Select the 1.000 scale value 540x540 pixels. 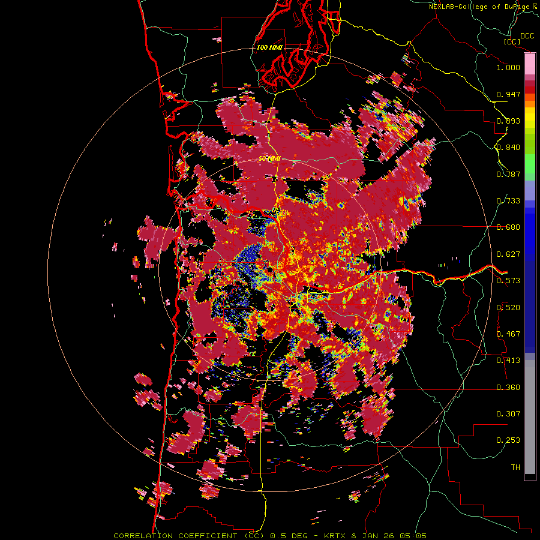click(508, 67)
